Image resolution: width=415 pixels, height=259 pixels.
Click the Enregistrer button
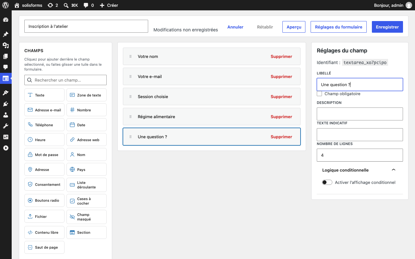point(387,27)
